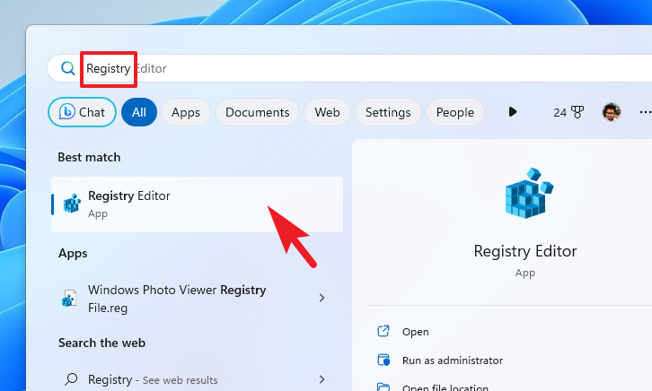The image size is (652, 391).
Task: Switch to the People filter
Action: pos(455,112)
